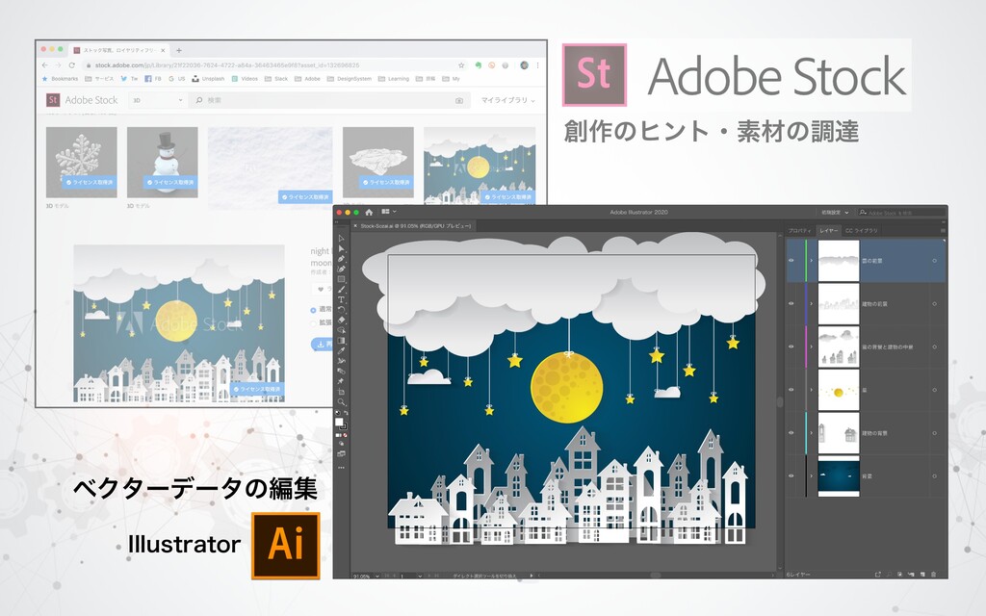Open the Bookmarks bookmark link

coord(60,79)
